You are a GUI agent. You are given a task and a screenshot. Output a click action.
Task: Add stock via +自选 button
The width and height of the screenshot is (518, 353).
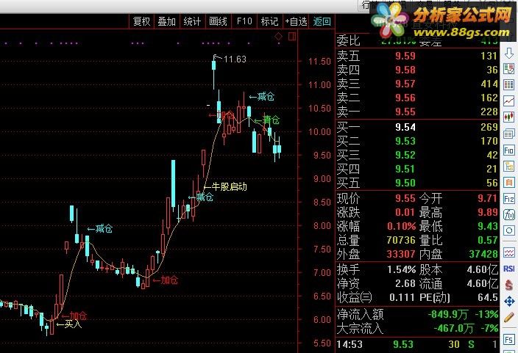[x=296, y=22]
